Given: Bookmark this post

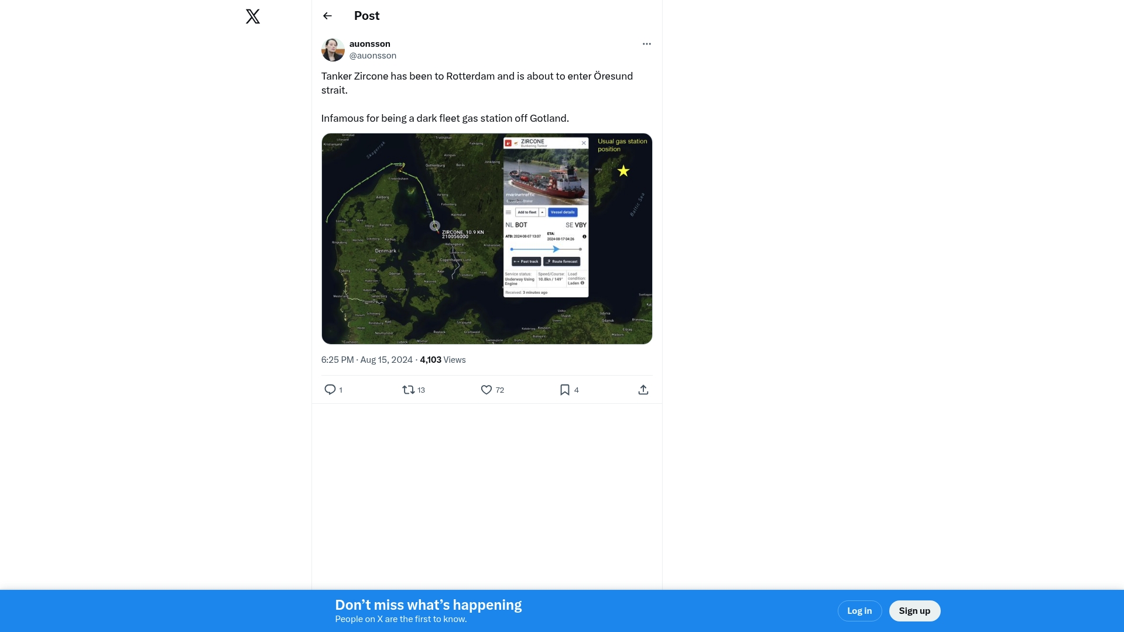Looking at the screenshot, I should click(565, 390).
